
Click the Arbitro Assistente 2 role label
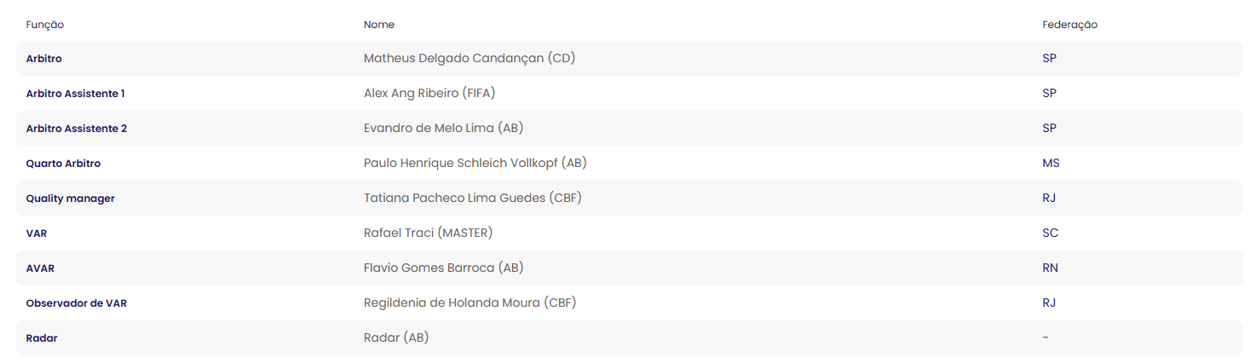point(77,129)
